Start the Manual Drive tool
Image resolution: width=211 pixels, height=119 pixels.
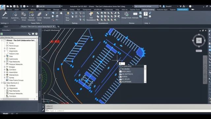(x=24, y=16)
